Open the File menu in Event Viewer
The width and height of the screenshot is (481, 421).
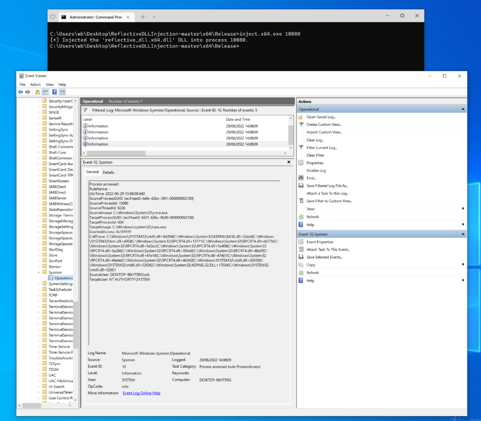(22, 84)
